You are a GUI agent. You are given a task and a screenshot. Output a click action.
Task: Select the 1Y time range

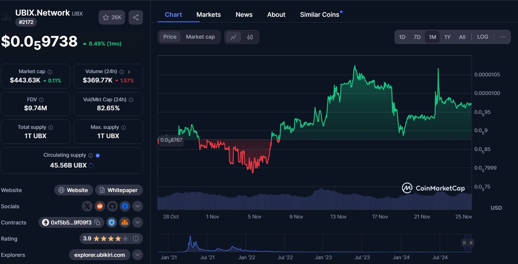click(x=447, y=37)
